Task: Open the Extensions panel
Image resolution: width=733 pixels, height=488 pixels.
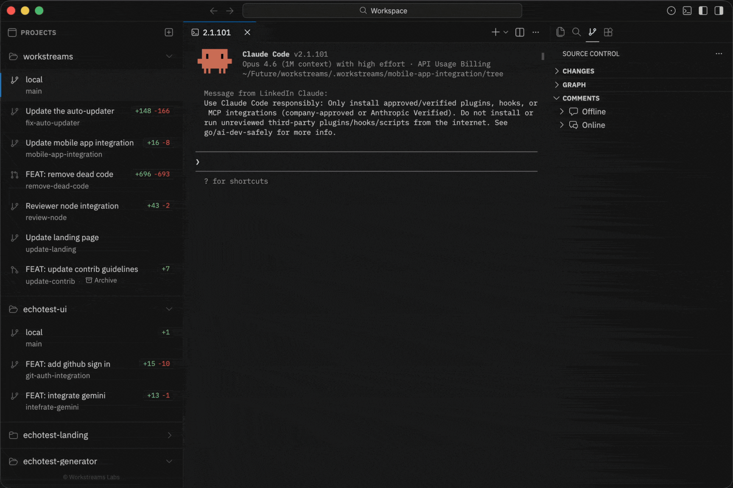Action: 608,32
